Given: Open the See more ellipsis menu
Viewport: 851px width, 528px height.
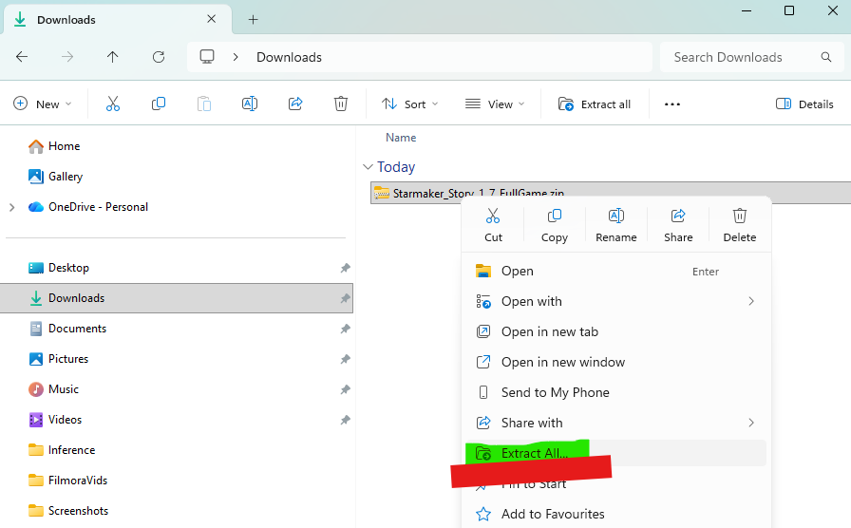Looking at the screenshot, I should 671,104.
